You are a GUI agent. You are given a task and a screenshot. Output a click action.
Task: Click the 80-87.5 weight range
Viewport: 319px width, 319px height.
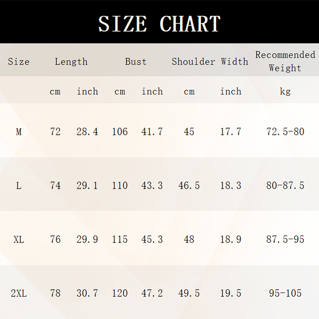285,185
